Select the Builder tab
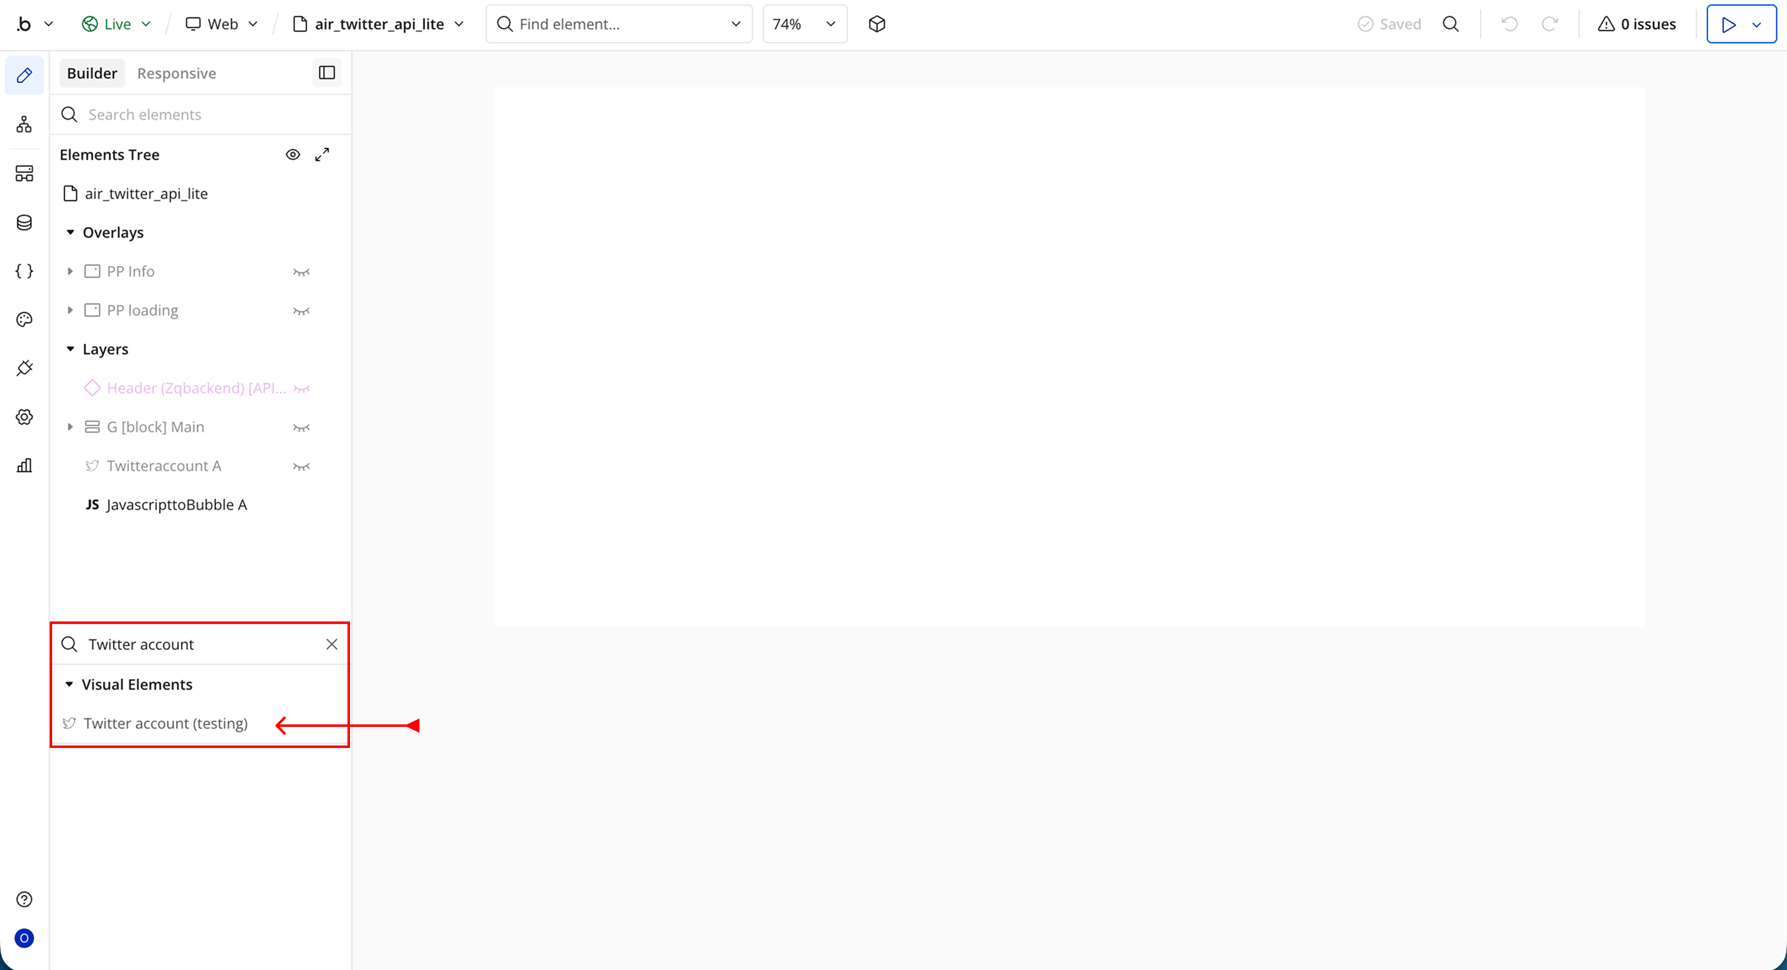Viewport: 1787px width, 970px height. (x=92, y=74)
